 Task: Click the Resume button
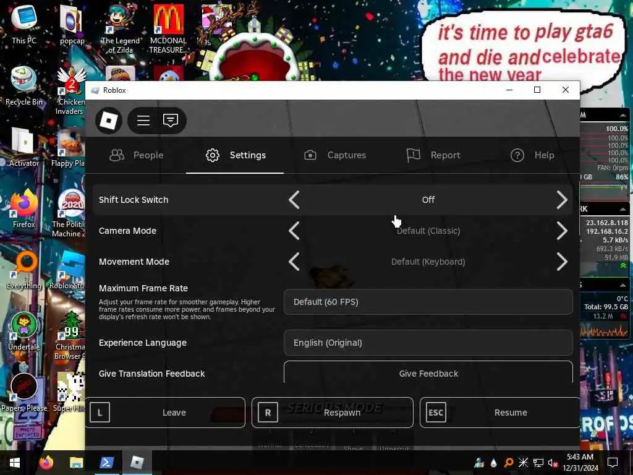point(499,413)
